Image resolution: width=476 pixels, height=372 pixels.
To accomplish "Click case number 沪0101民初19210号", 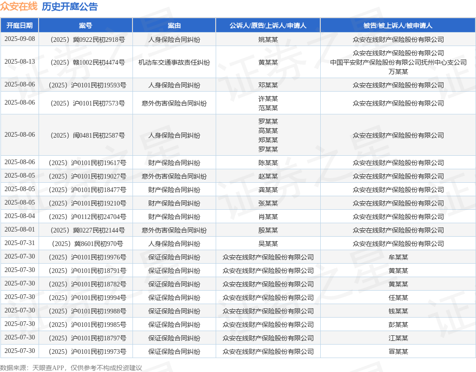I will (87, 203).
